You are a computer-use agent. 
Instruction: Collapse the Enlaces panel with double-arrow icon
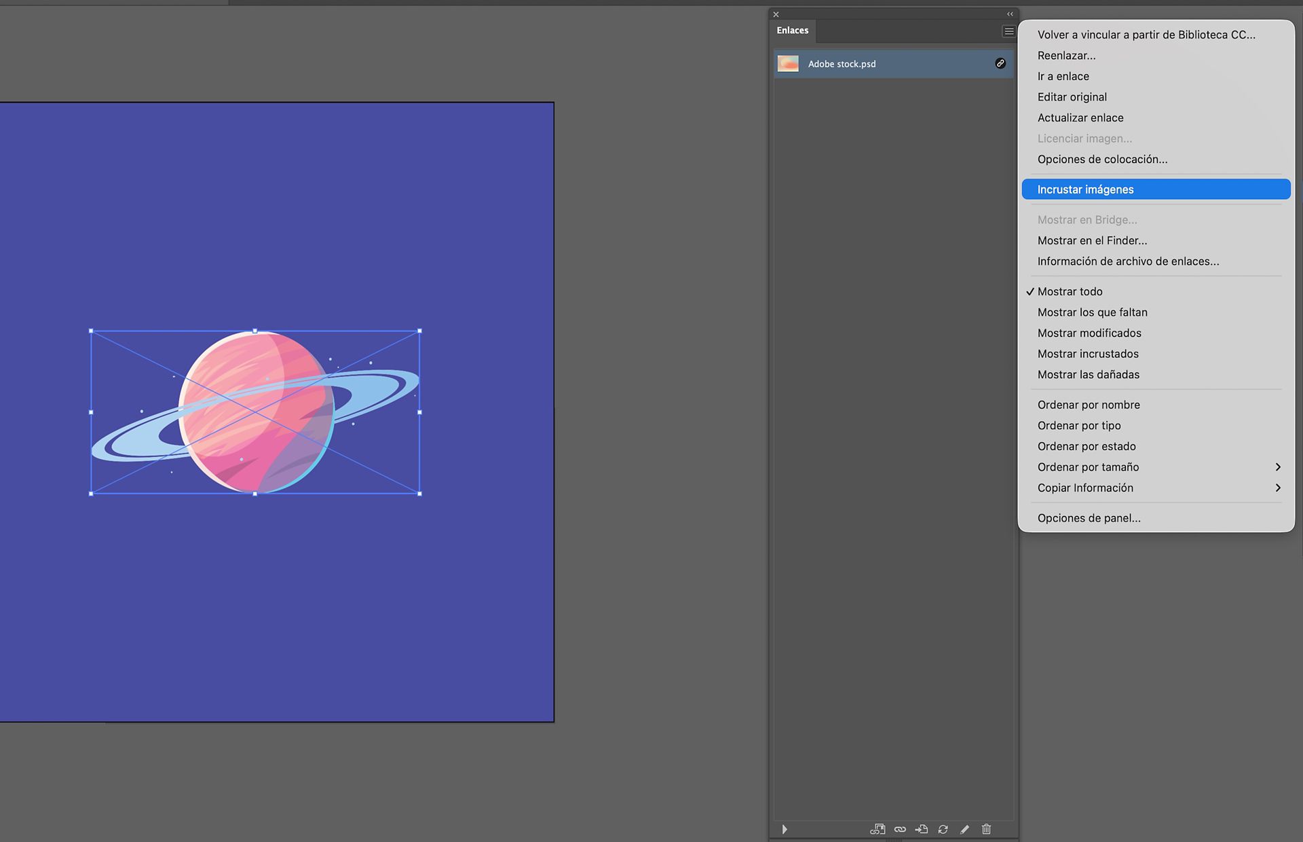tap(1010, 14)
